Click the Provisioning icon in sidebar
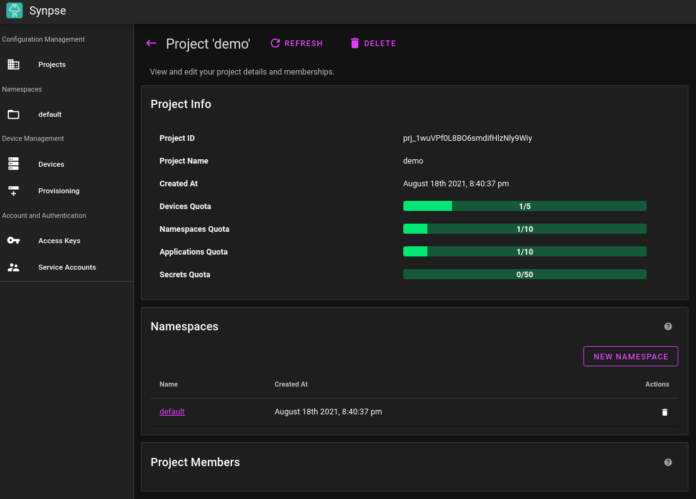Screen dimensions: 696x499 coord(13,191)
